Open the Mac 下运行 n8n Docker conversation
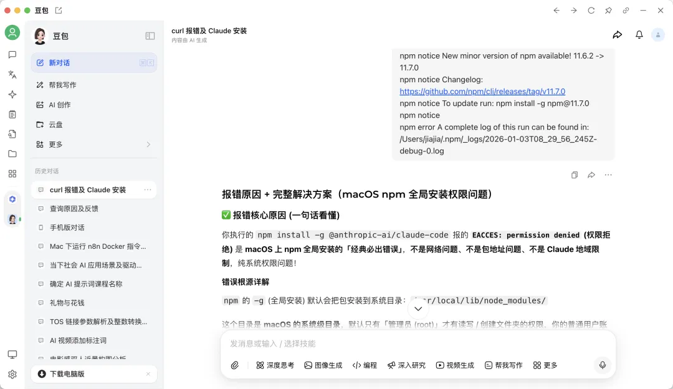This screenshot has width=673, height=389. pyautogui.click(x=94, y=246)
